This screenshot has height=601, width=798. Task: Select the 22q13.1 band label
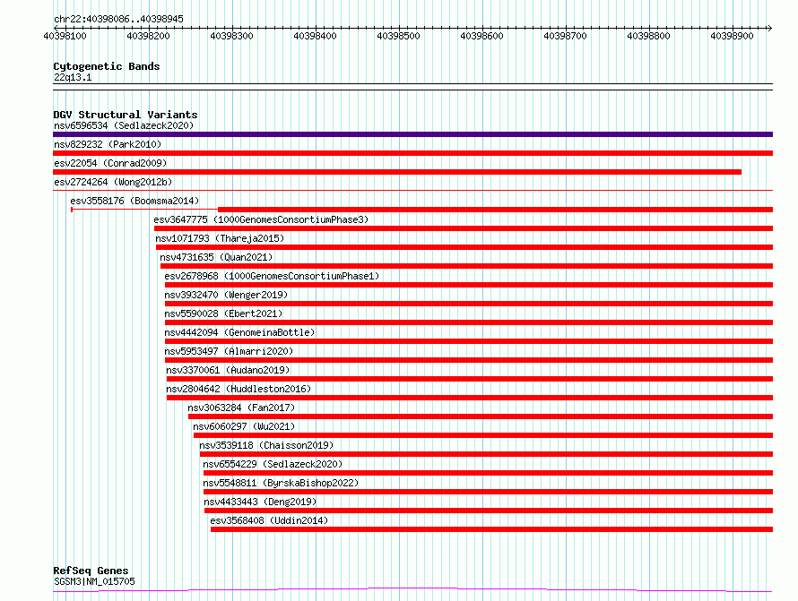click(73, 77)
